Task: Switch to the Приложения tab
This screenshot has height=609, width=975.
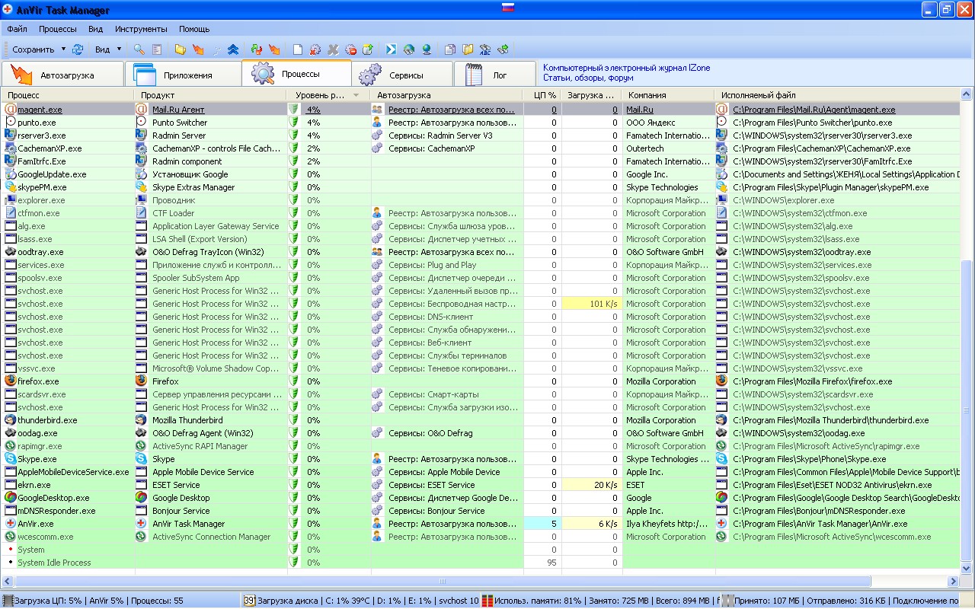Action: point(183,75)
